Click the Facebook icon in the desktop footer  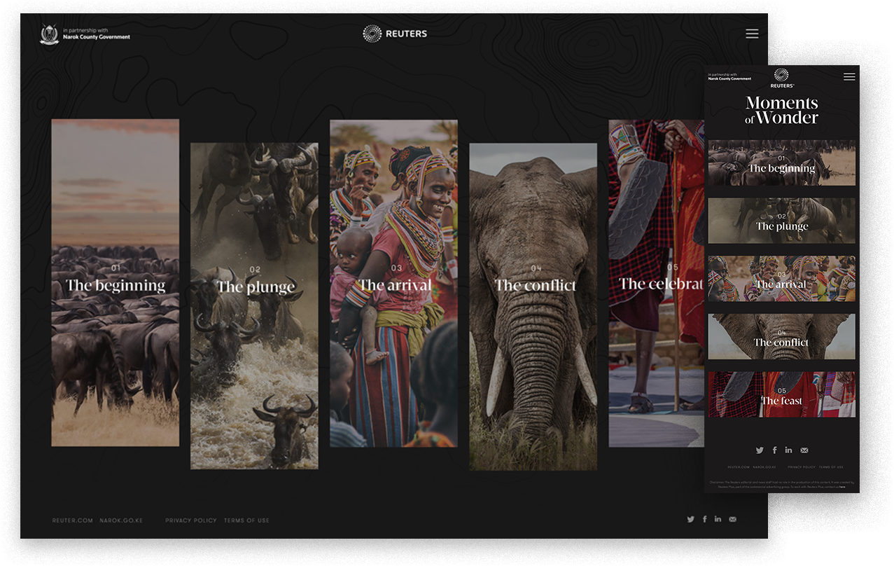[x=704, y=519]
